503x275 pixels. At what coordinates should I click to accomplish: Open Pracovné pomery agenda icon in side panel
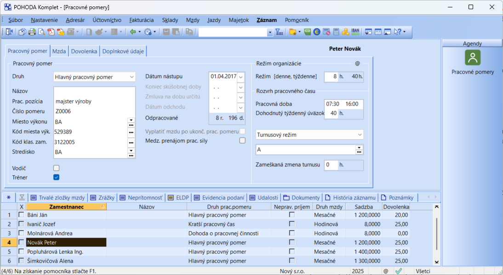[472, 58]
